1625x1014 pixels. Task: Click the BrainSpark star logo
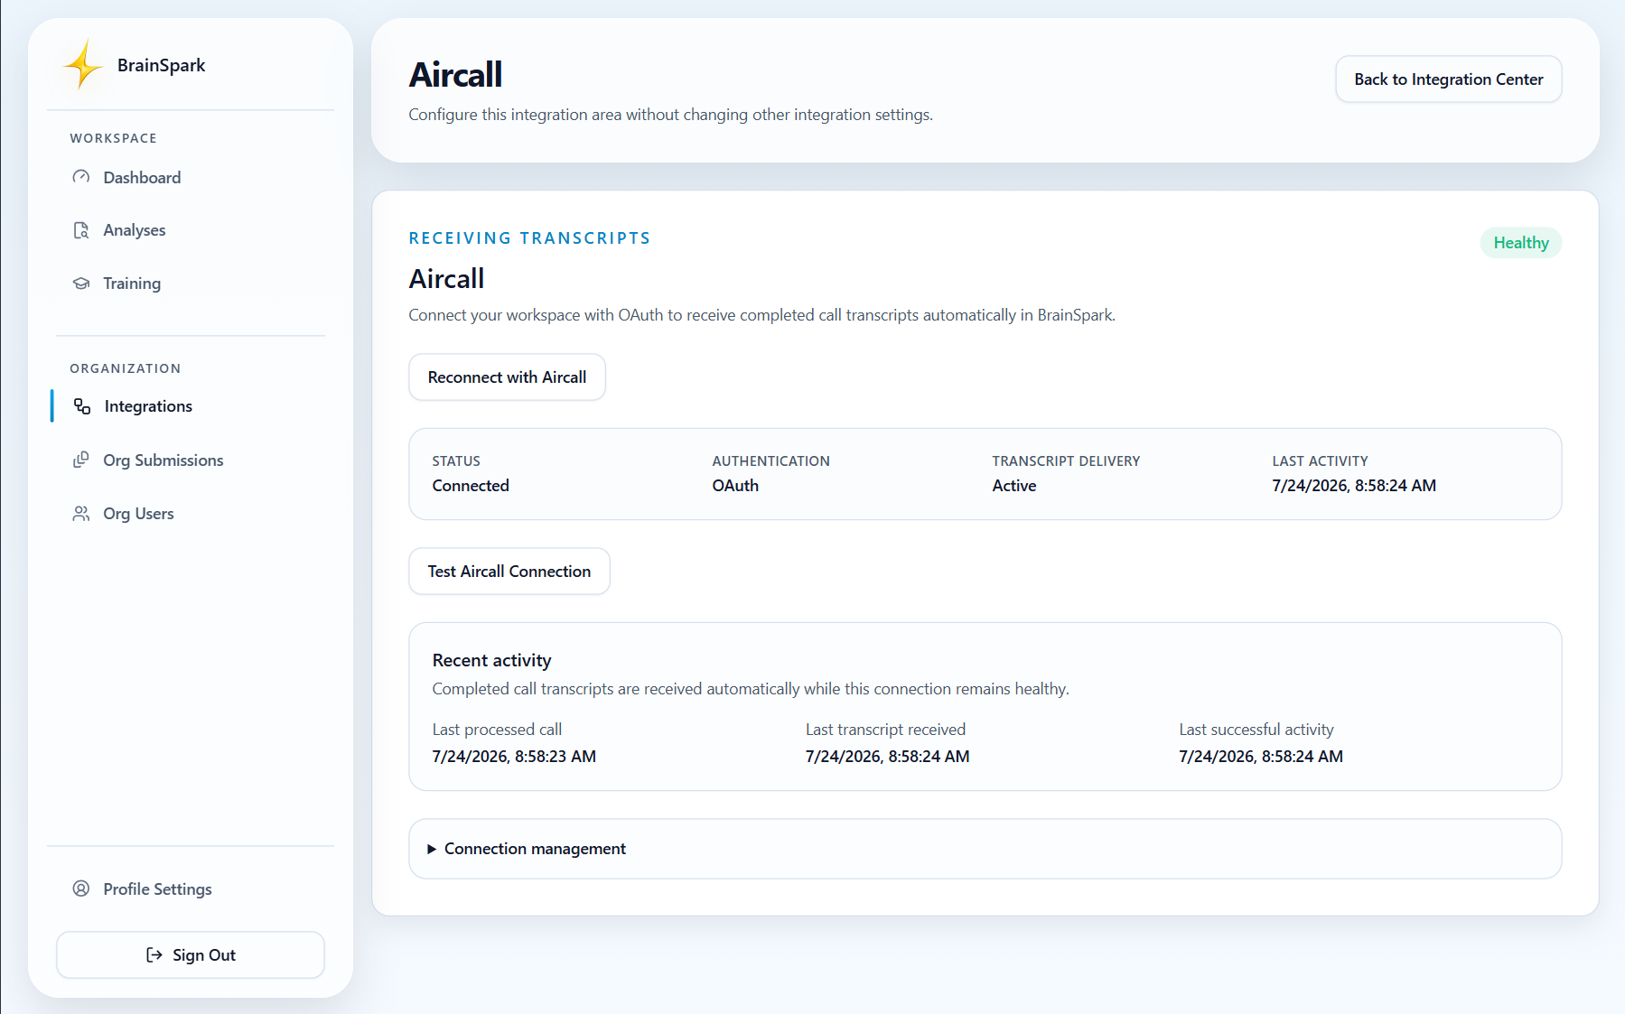pos(82,65)
